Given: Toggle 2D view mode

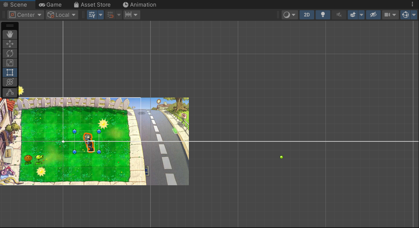Looking at the screenshot, I should 307,15.
